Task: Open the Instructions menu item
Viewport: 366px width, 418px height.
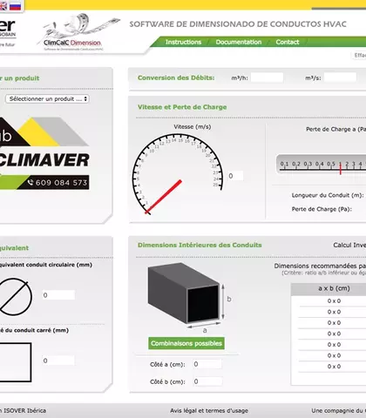Action: pos(183,42)
